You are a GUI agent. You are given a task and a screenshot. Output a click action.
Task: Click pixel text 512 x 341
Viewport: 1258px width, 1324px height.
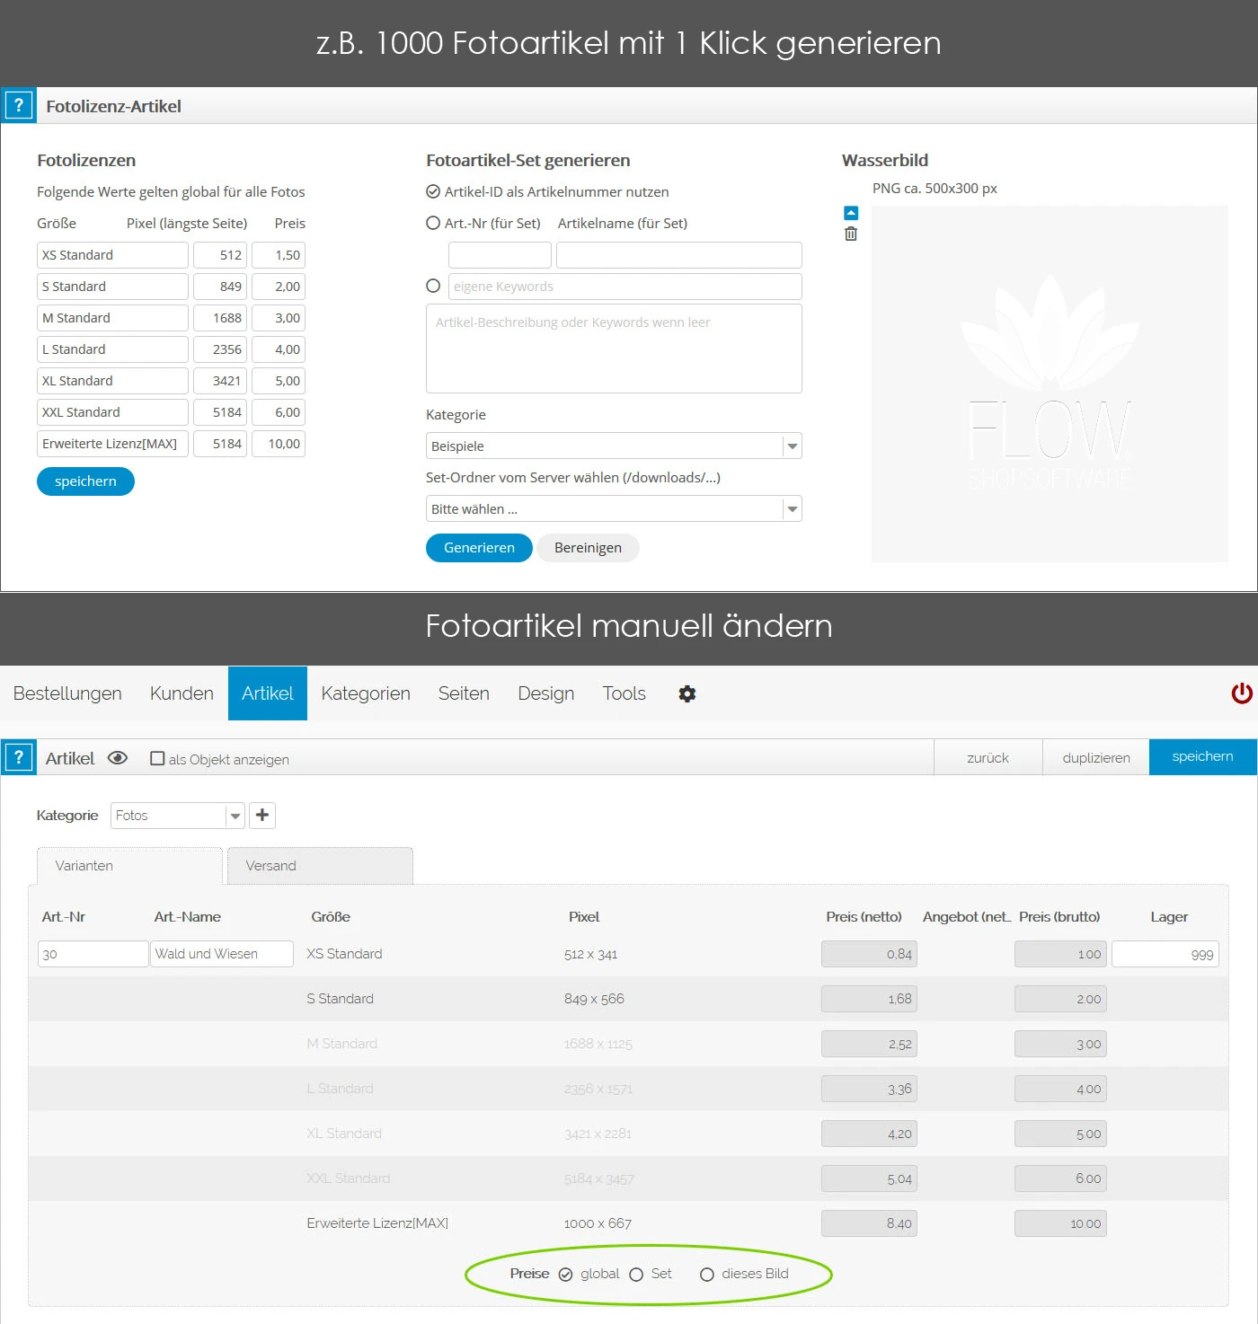point(590,954)
